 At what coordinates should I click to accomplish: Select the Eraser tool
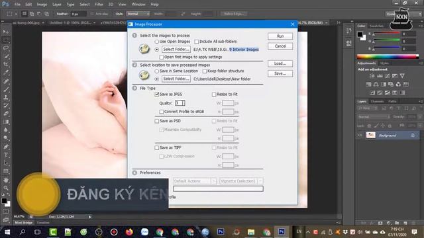(6, 114)
